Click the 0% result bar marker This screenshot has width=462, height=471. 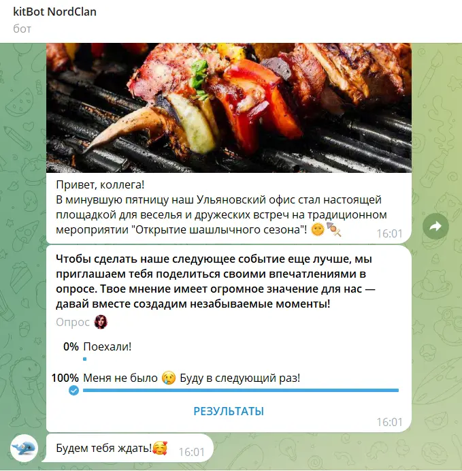pos(84,359)
